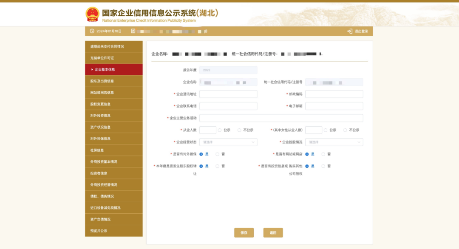Viewport: 459px width, 249px height.
Task: Focus the 企业通讯地址 input field
Action: 228,94
